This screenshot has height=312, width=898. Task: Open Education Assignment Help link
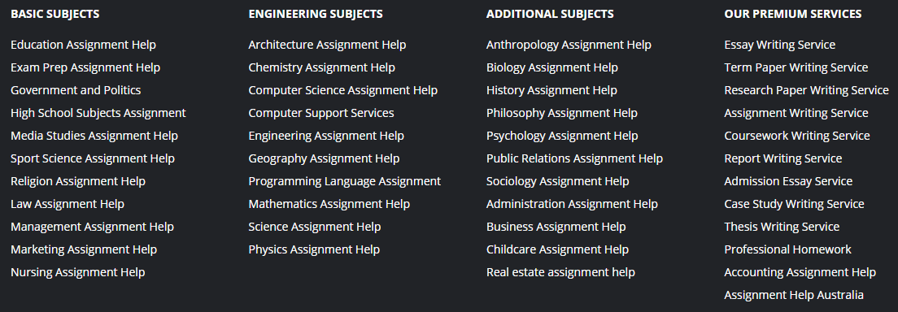(x=83, y=45)
